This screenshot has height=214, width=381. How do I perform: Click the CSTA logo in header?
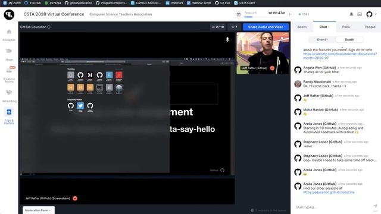coord(9,14)
